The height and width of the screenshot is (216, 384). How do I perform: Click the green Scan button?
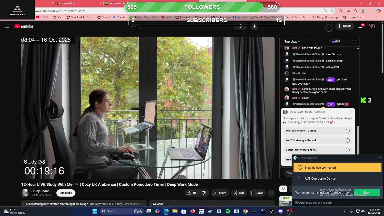click(x=367, y=193)
